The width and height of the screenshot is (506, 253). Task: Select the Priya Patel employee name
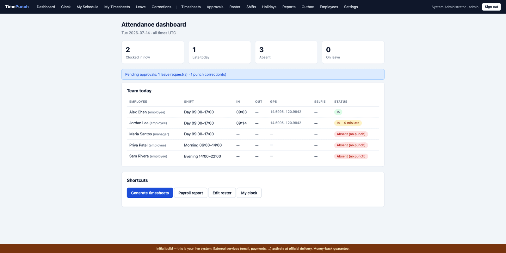pos(138,145)
